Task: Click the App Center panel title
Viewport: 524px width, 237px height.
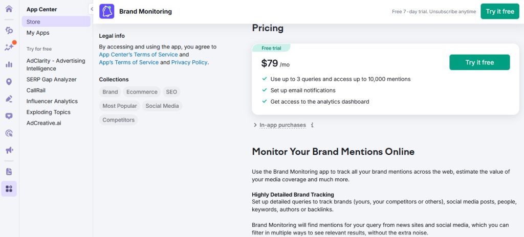Action: click(42, 9)
